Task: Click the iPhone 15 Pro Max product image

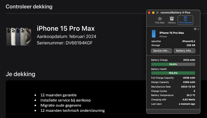Action: [x=19, y=36]
